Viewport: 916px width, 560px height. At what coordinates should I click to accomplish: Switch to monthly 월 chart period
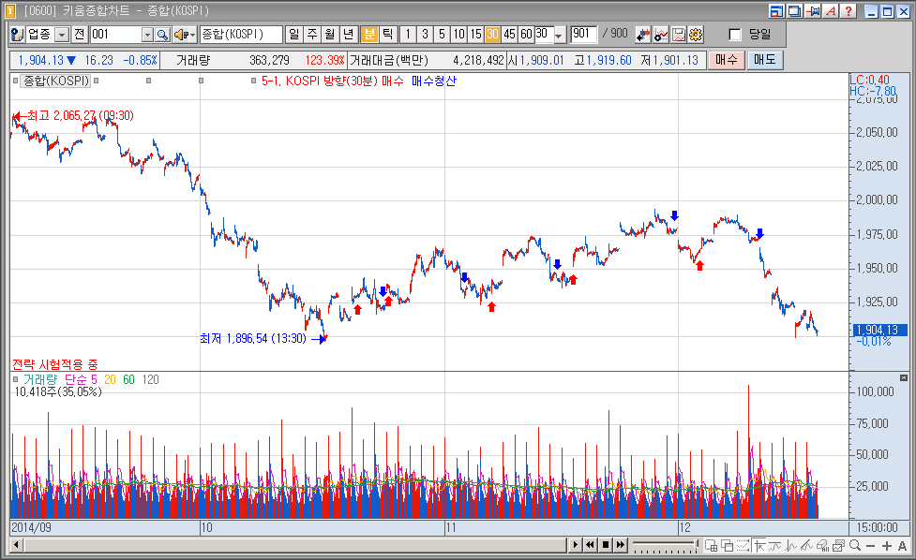point(330,35)
